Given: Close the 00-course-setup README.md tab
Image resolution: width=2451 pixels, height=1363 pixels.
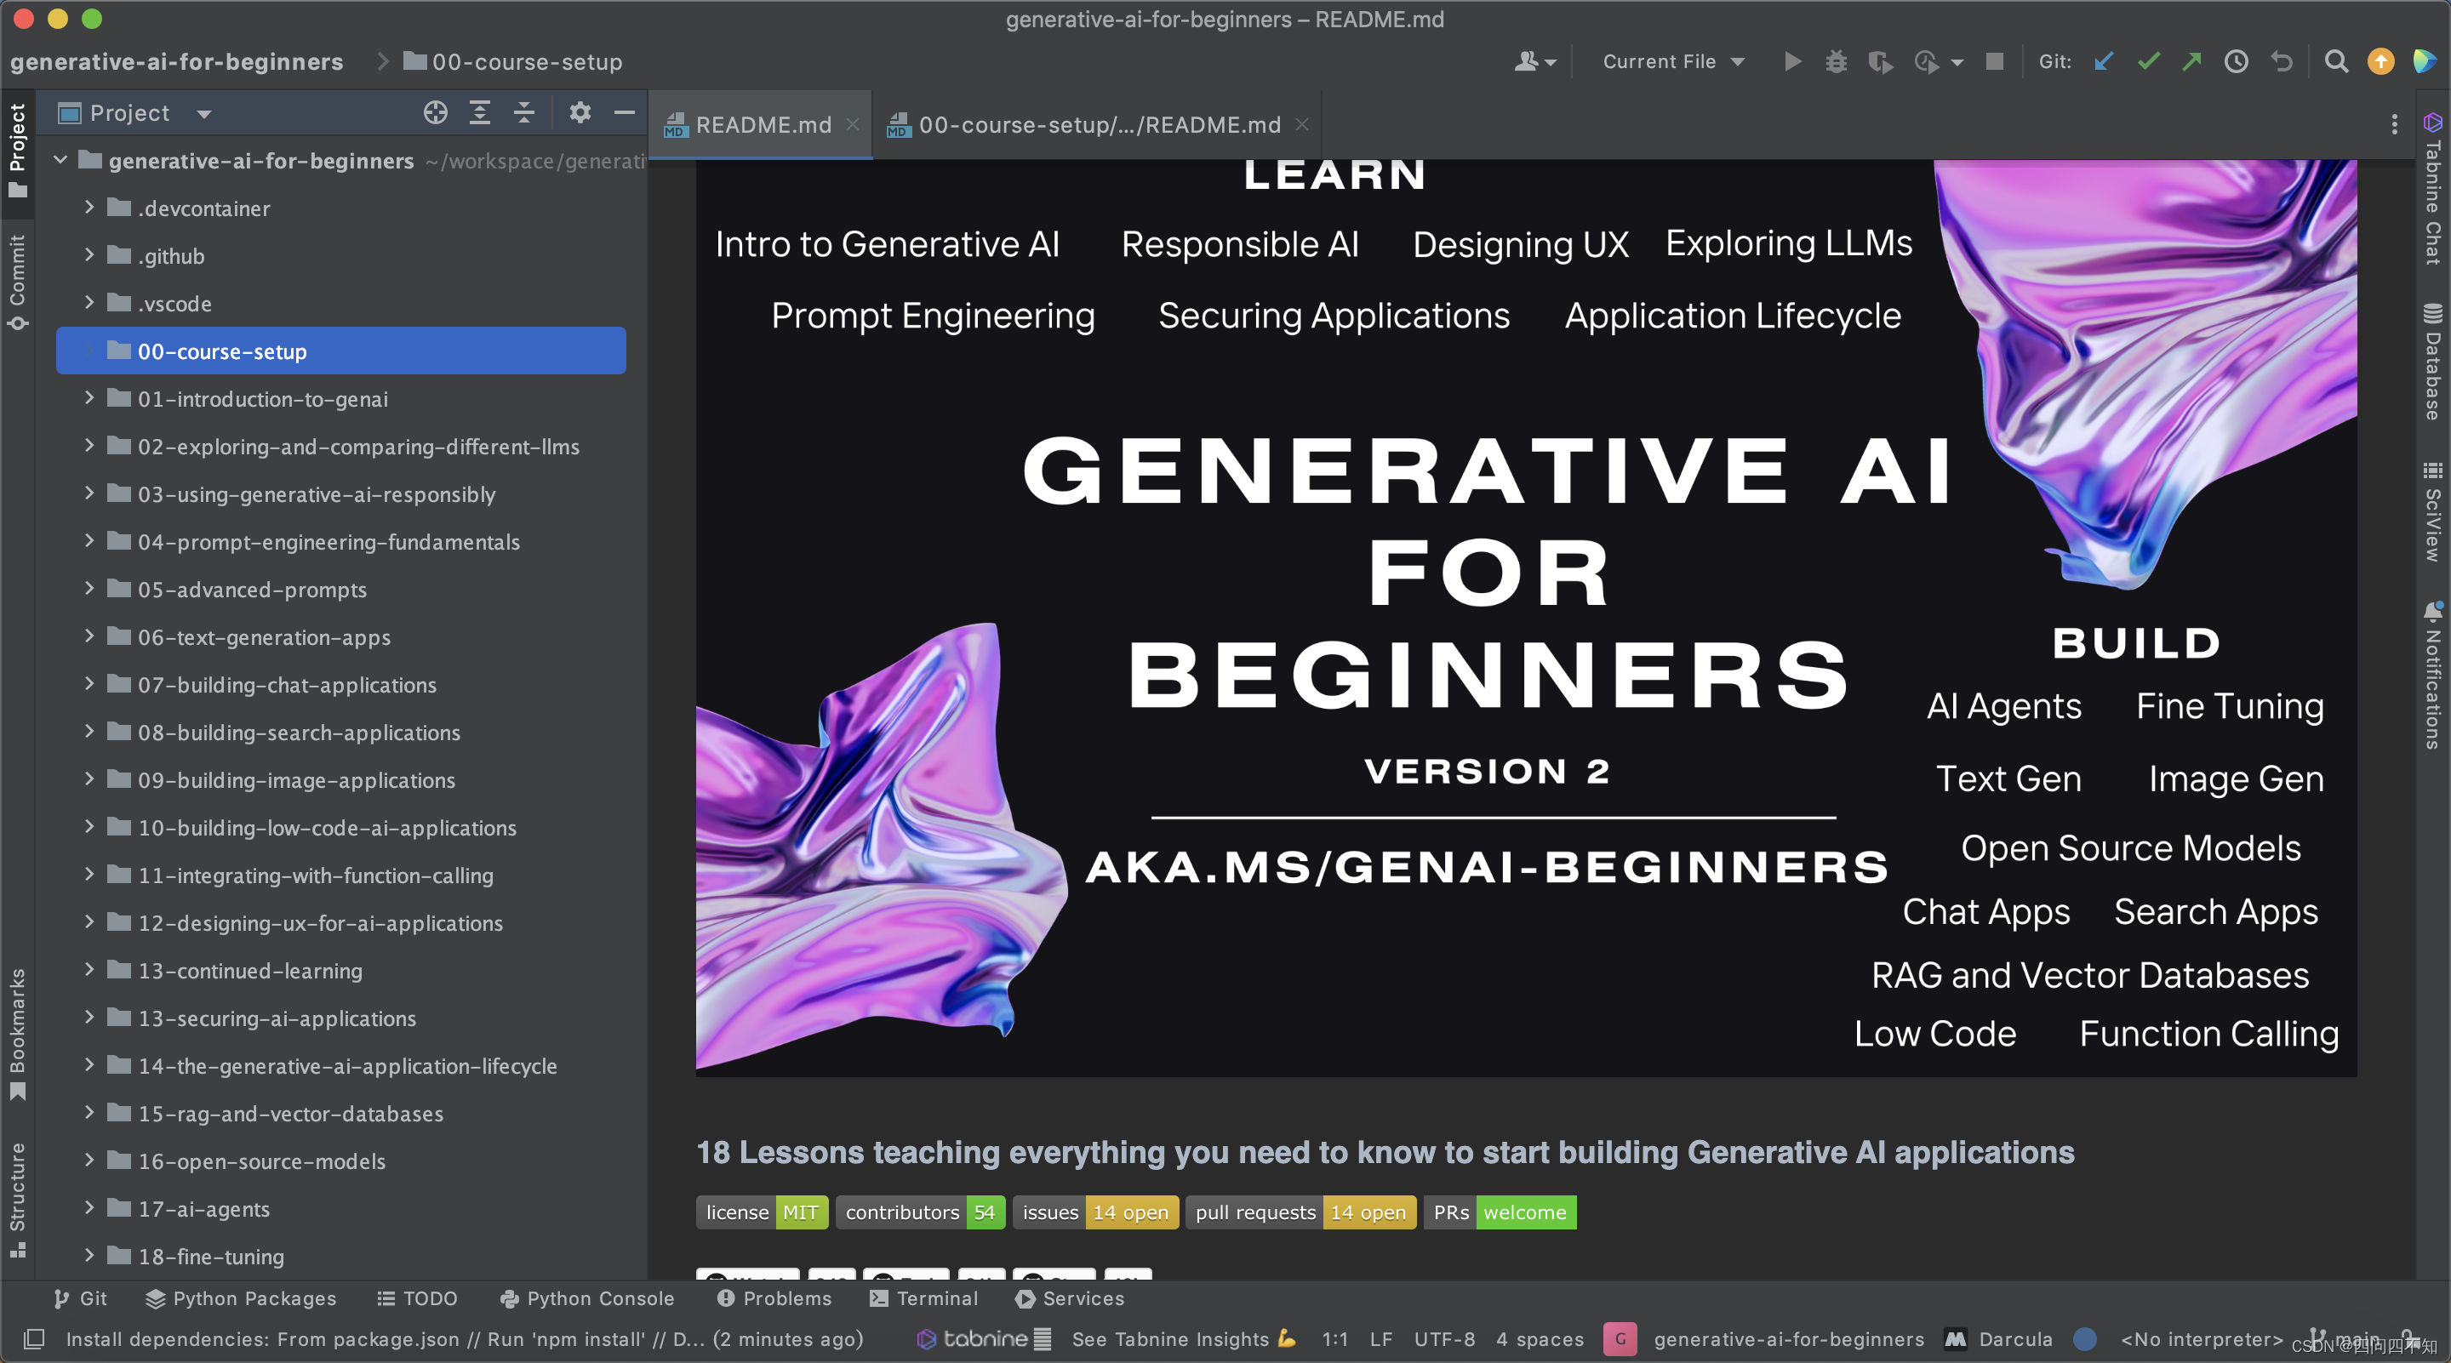Looking at the screenshot, I should pyautogui.click(x=1303, y=124).
